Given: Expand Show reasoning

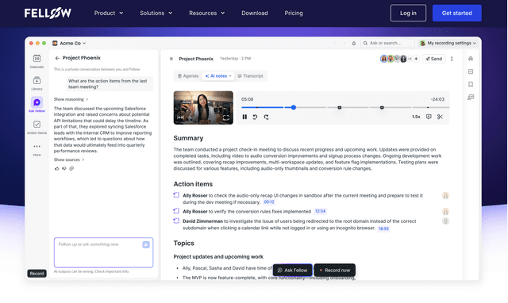Looking at the screenshot, I should coord(71,99).
